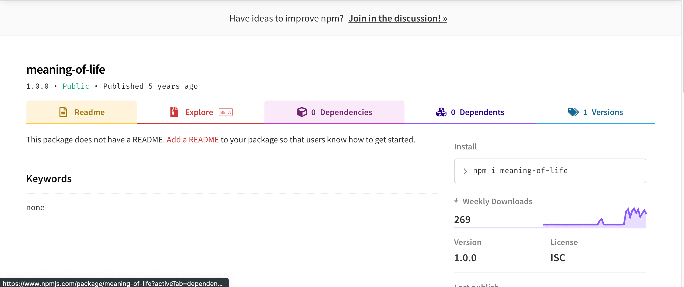Click the Dependents stacked-cubes icon
Image resolution: width=684 pixels, height=287 pixels.
441,112
